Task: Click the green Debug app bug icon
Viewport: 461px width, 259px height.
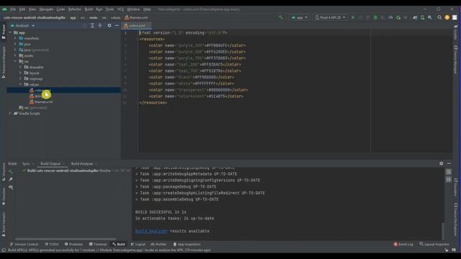Action: tap(375, 17)
